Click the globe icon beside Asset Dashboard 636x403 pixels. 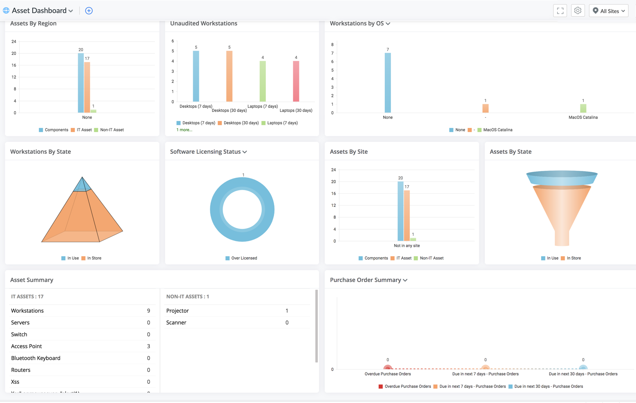pyautogui.click(x=6, y=11)
